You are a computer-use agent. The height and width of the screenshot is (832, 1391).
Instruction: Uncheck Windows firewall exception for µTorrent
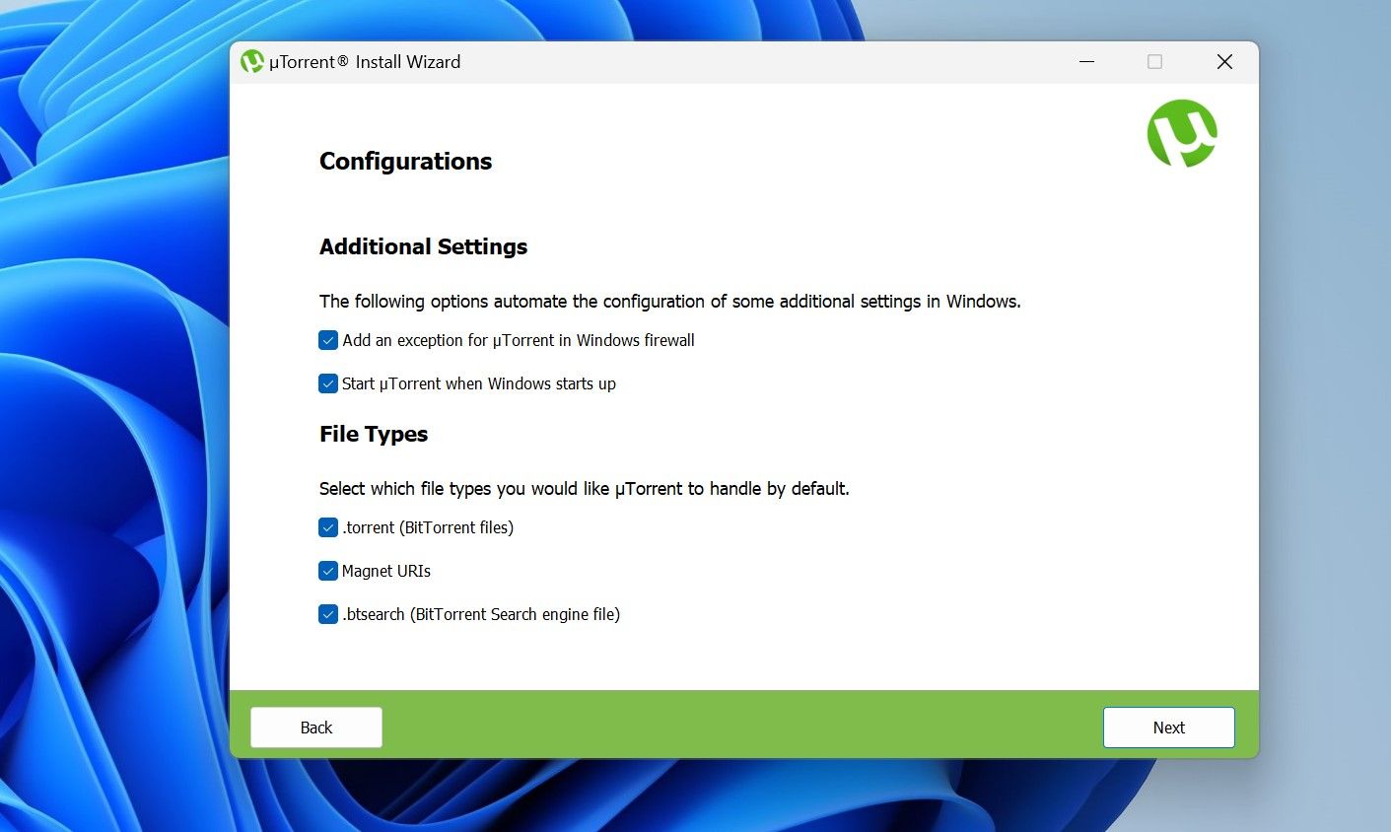coord(327,339)
